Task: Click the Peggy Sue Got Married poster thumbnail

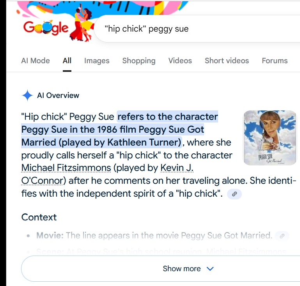Action: pyautogui.click(x=270, y=137)
